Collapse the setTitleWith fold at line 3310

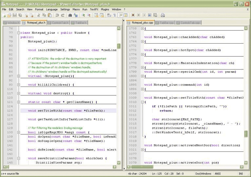pos(142,102)
